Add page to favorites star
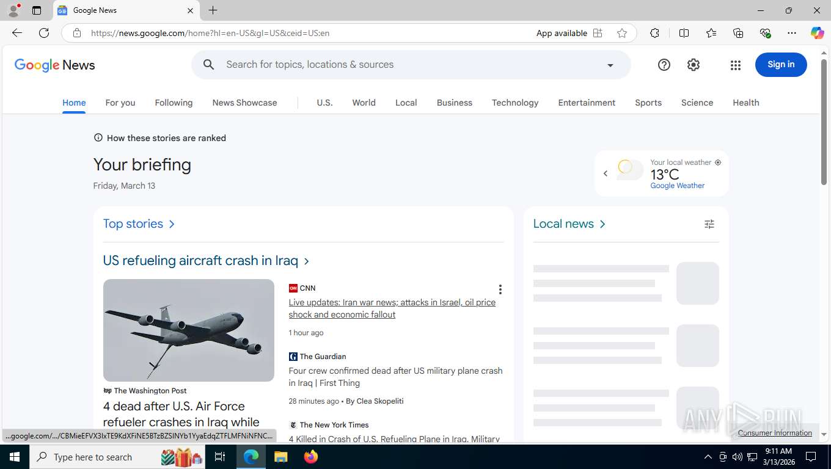This screenshot has width=831, height=469. pyautogui.click(x=622, y=33)
